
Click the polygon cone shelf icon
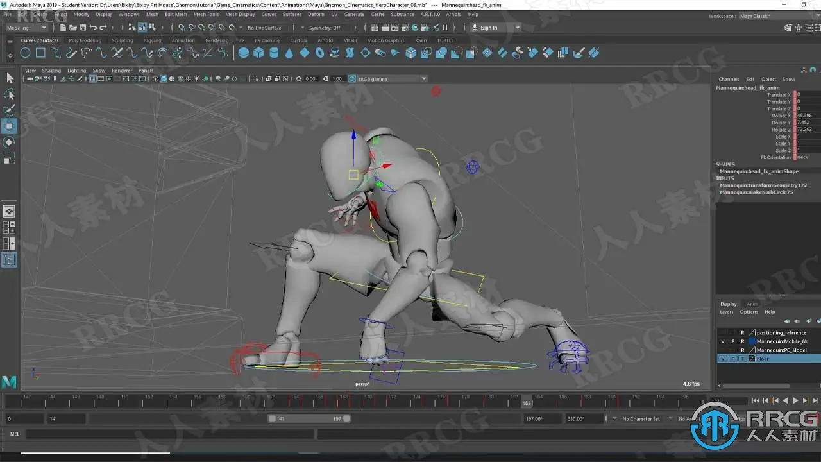point(289,53)
